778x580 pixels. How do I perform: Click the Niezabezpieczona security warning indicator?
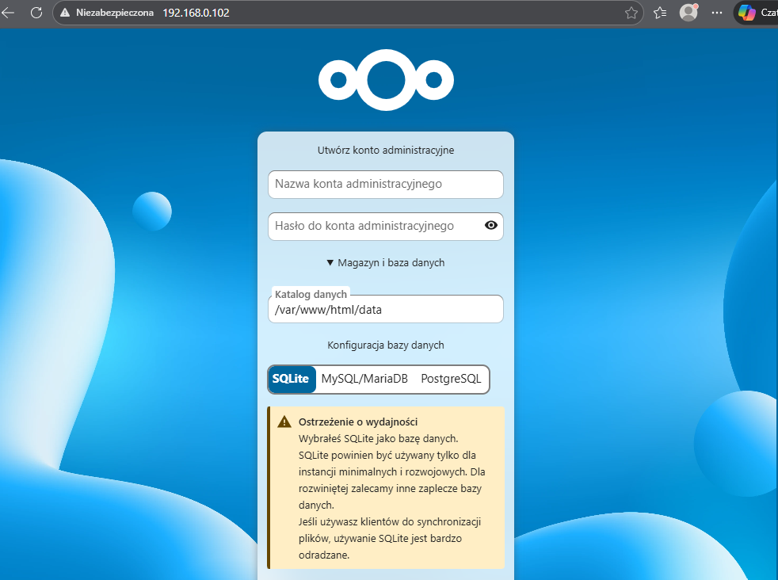click(x=109, y=13)
